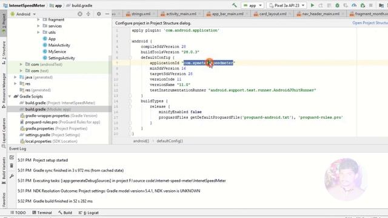Click build.gradle breadcrumb in navigation bar
388x218 pixels.
[79, 5]
